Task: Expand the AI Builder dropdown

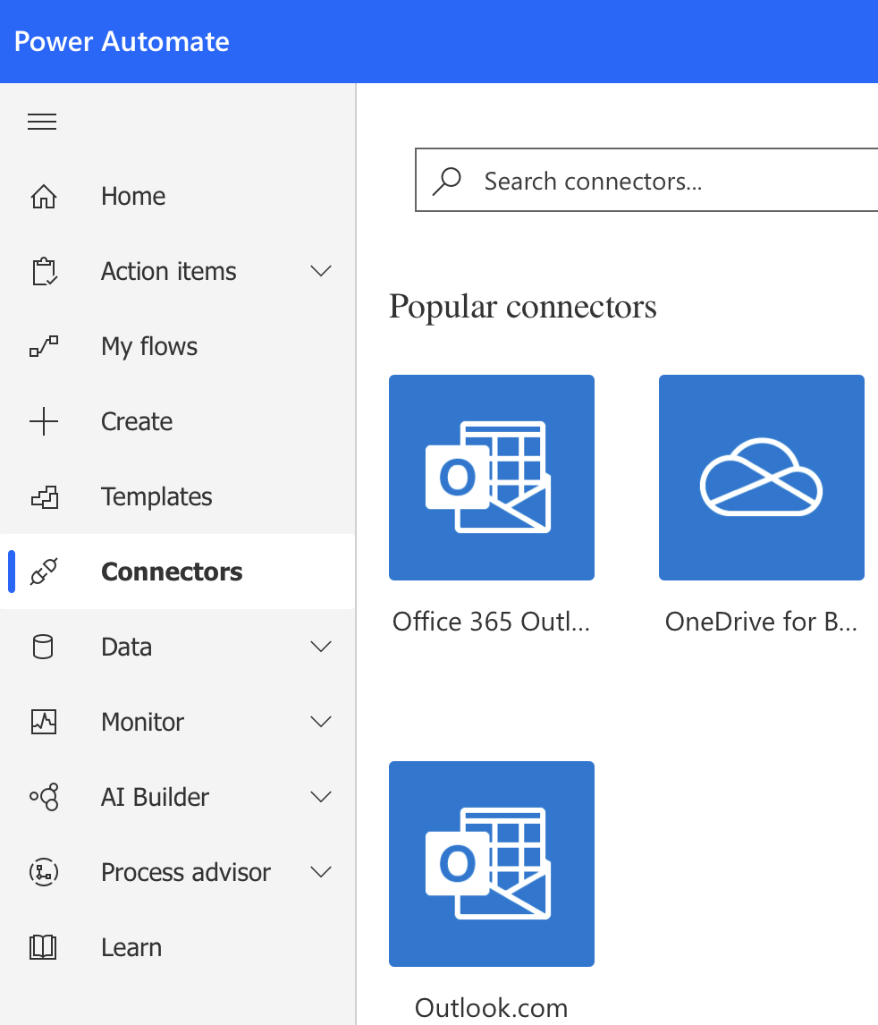Action: [x=320, y=797]
